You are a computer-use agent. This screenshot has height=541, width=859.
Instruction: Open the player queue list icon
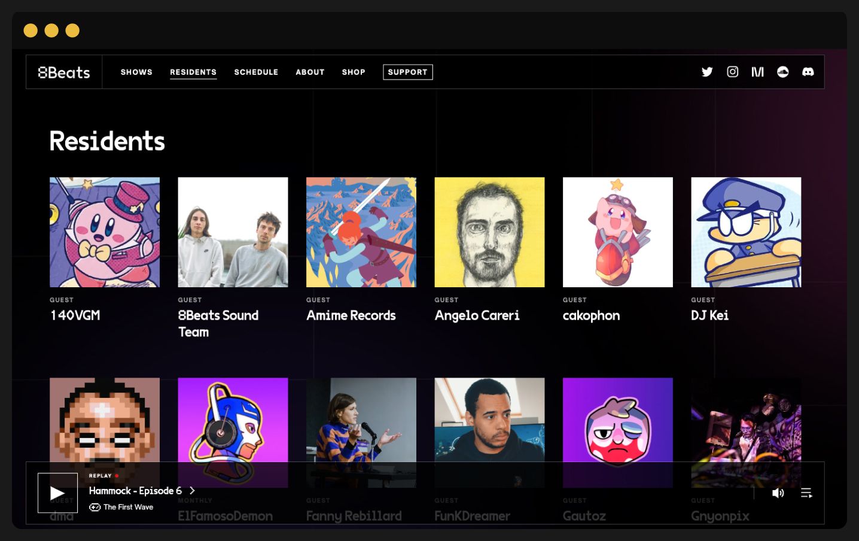(x=806, y=493)
